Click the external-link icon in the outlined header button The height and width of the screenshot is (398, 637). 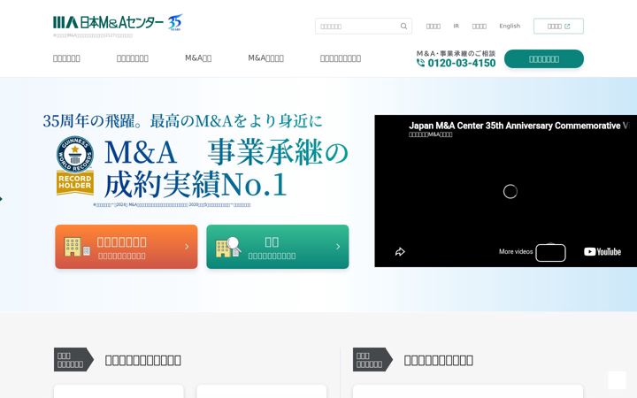click(x=567, y=26)
